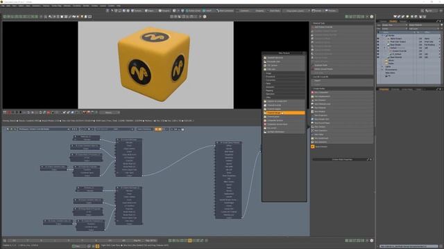Image resolution: width=444 pixels, height=249 pixels.
Task: Toggle visibility of the Alpha Output layer
Action: pyautogui.click(x=378, y=39)
